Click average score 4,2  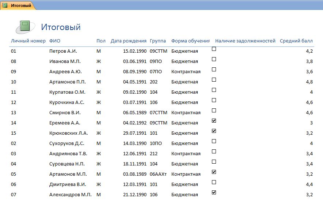(x=309, y=51)
